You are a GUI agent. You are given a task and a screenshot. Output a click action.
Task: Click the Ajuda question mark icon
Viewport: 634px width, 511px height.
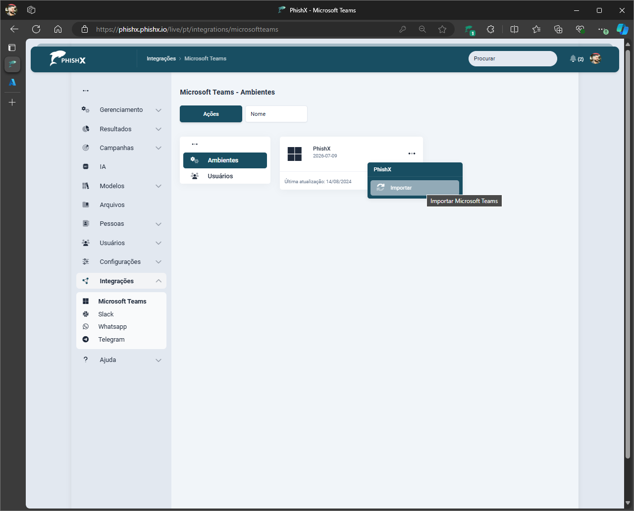[x=86, y=359]
